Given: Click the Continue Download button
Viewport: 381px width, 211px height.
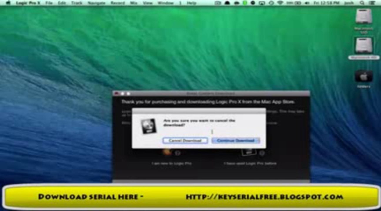Looking at the screenshot, I should pos(235,141).
